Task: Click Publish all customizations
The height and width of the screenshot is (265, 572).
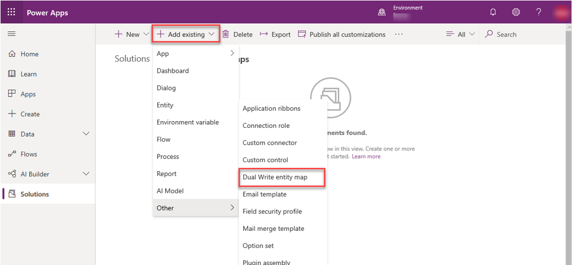Action: click(x=341, y=34)
